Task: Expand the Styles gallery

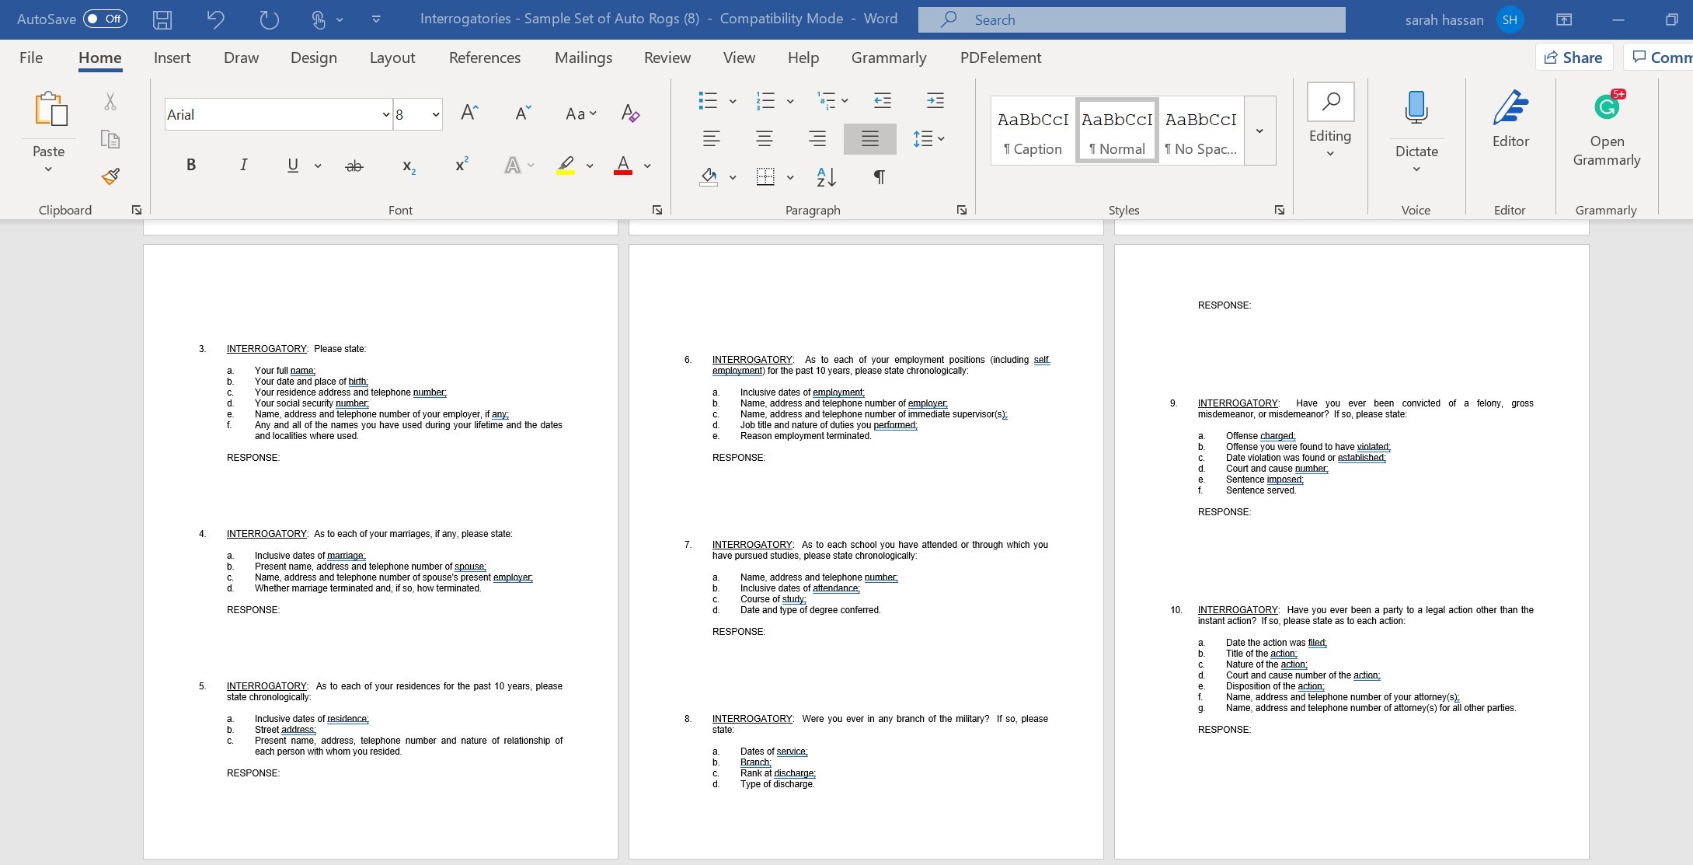Action: [x=1259, y=131]
